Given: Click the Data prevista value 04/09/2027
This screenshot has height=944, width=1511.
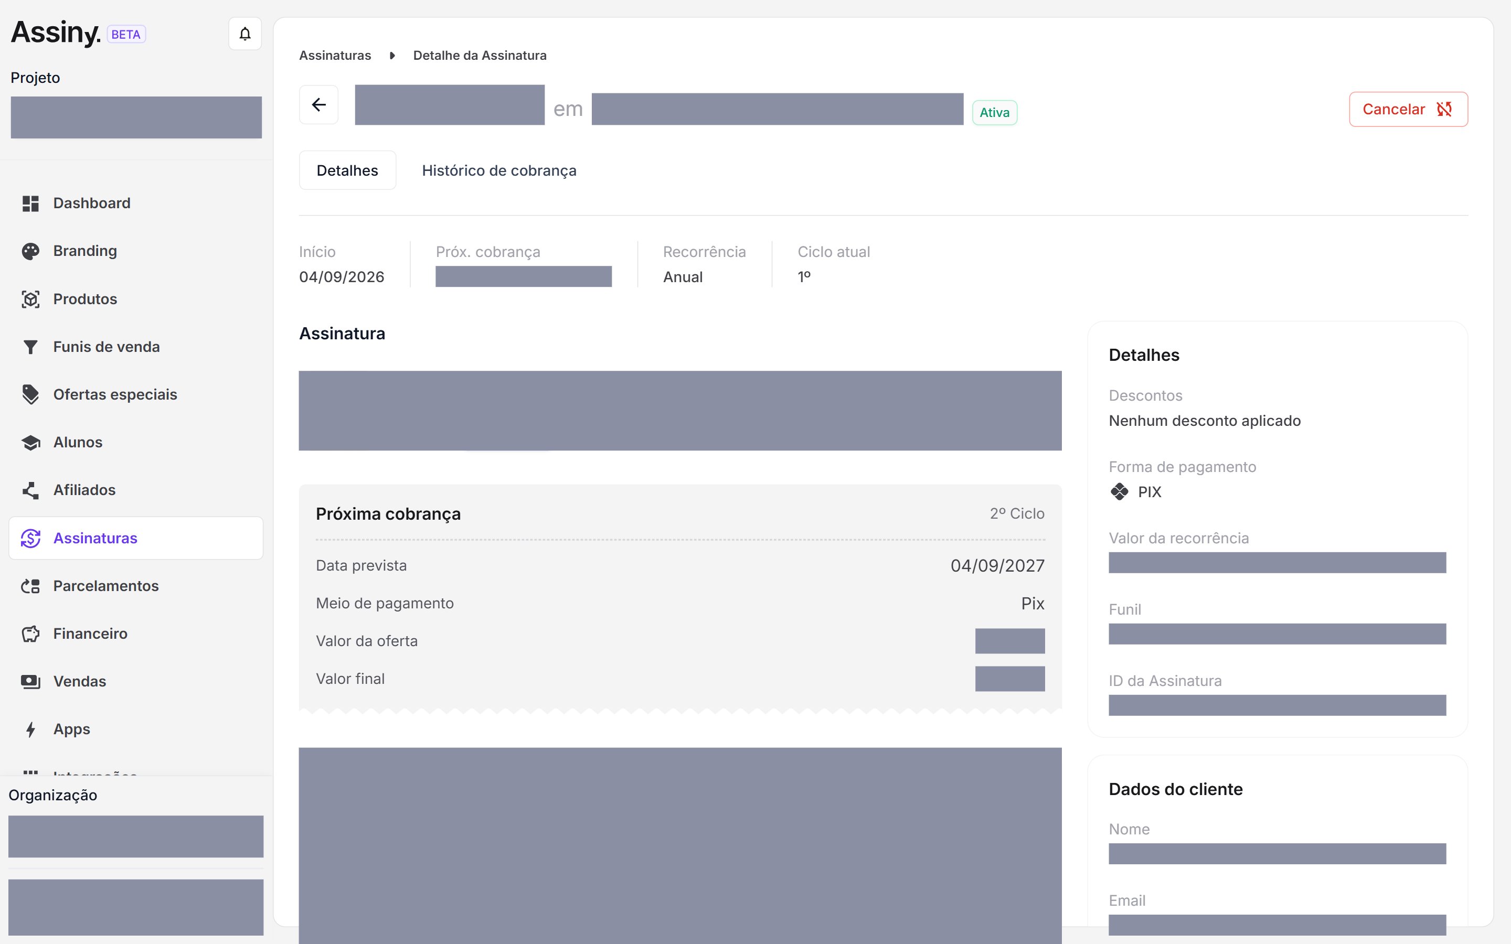Looking at the screenshot, I should [x=997, y=566].
